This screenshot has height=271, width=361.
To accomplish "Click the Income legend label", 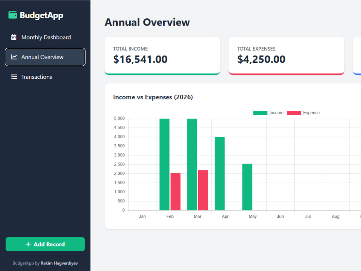I will coord(276,113).
